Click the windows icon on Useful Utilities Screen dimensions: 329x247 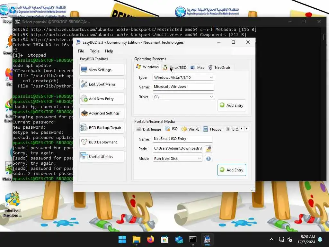(x=84, y=156)
